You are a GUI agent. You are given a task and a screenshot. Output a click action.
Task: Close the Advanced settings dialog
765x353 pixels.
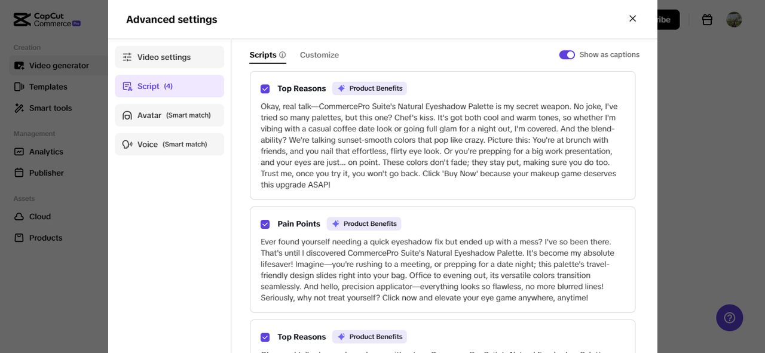632,19
